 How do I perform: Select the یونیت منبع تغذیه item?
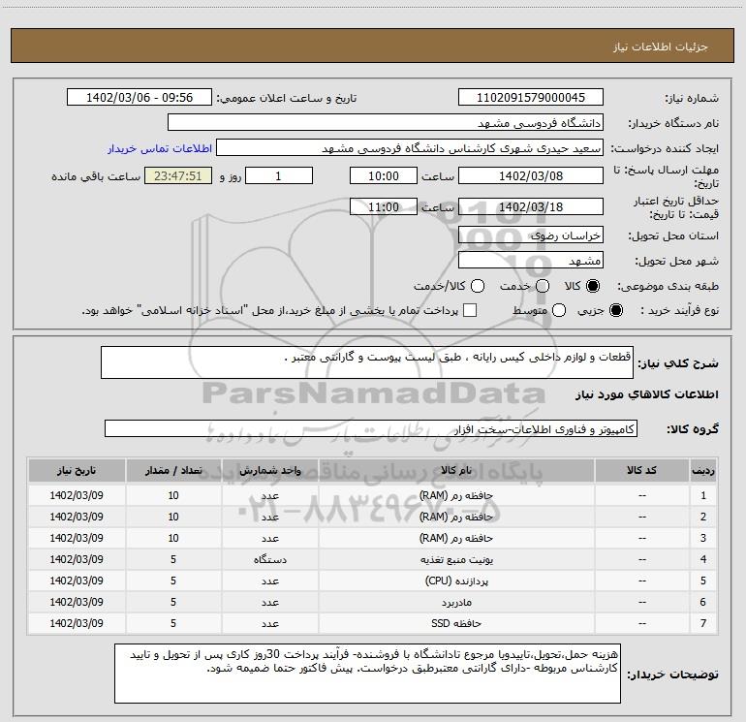tap(456, 560)
